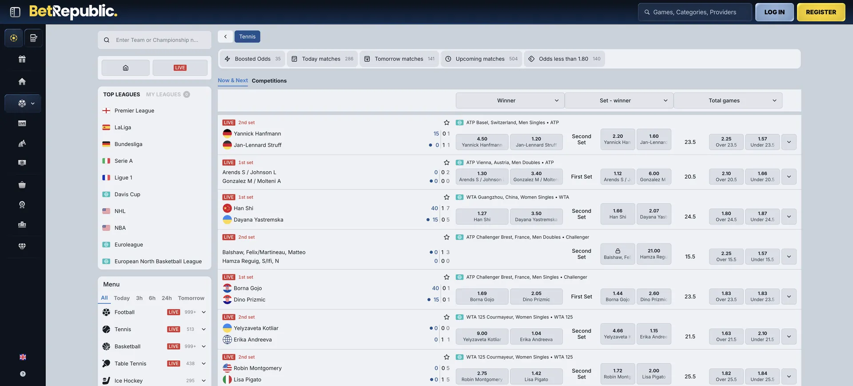
Task: Click the LOG IN button
Action: 774,12
